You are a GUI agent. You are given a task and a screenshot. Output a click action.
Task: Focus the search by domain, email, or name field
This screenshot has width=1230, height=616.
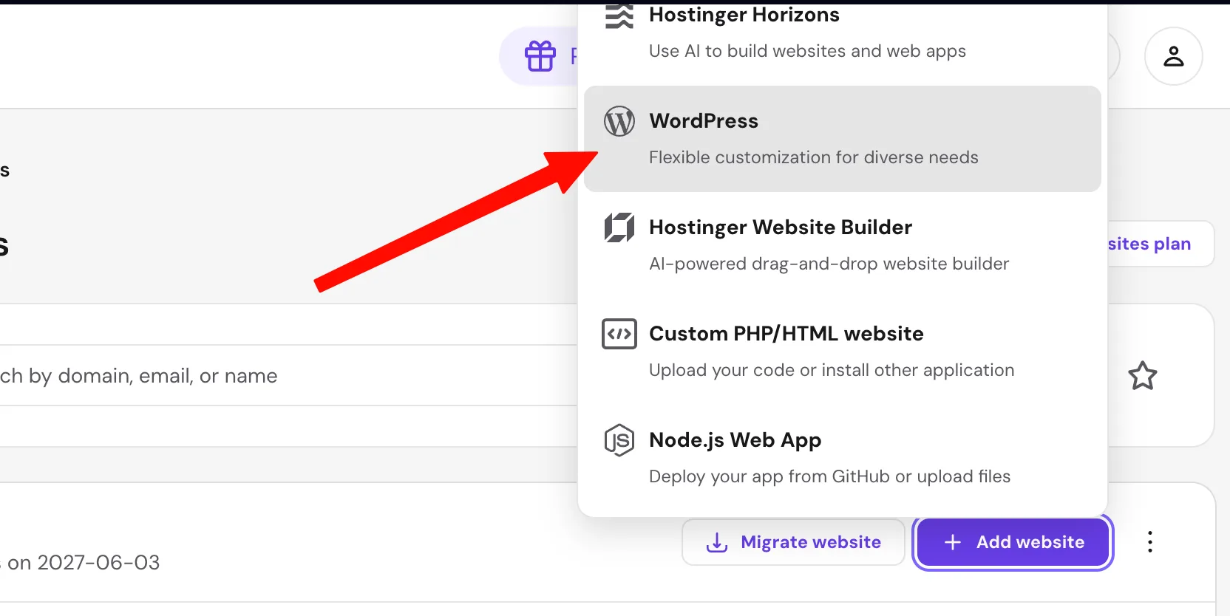click(x=288, y=375)
